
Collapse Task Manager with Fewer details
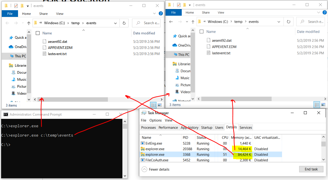click(x=156, y=169)
